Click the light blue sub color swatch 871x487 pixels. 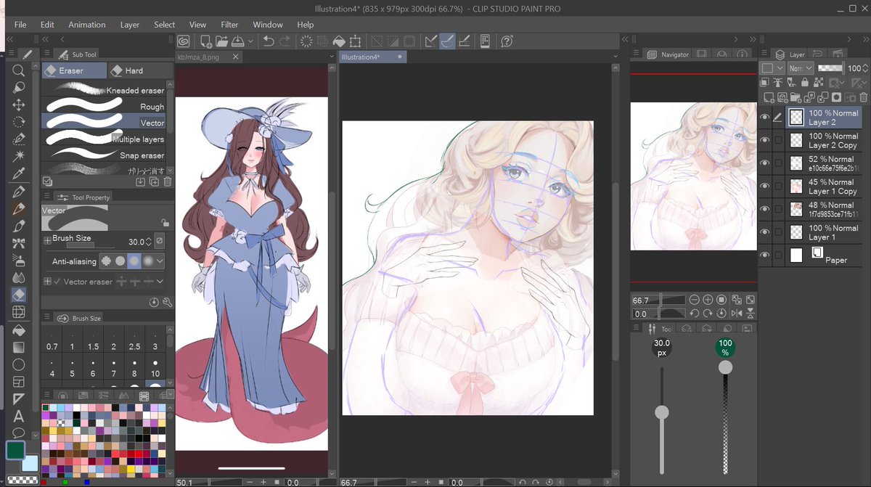31,463
